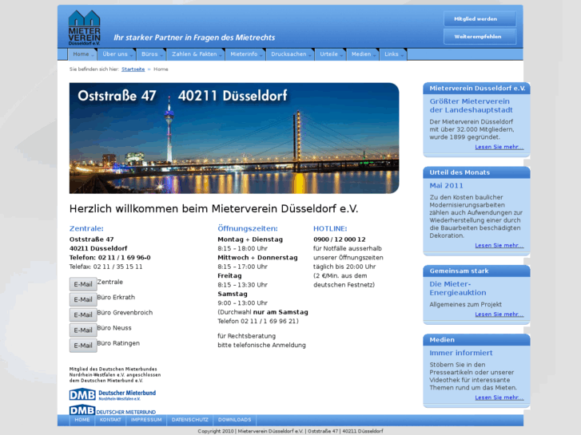Click the Mai 2011 heading
The width and height of the screenshot is (581, 435).
pos(446,185)
